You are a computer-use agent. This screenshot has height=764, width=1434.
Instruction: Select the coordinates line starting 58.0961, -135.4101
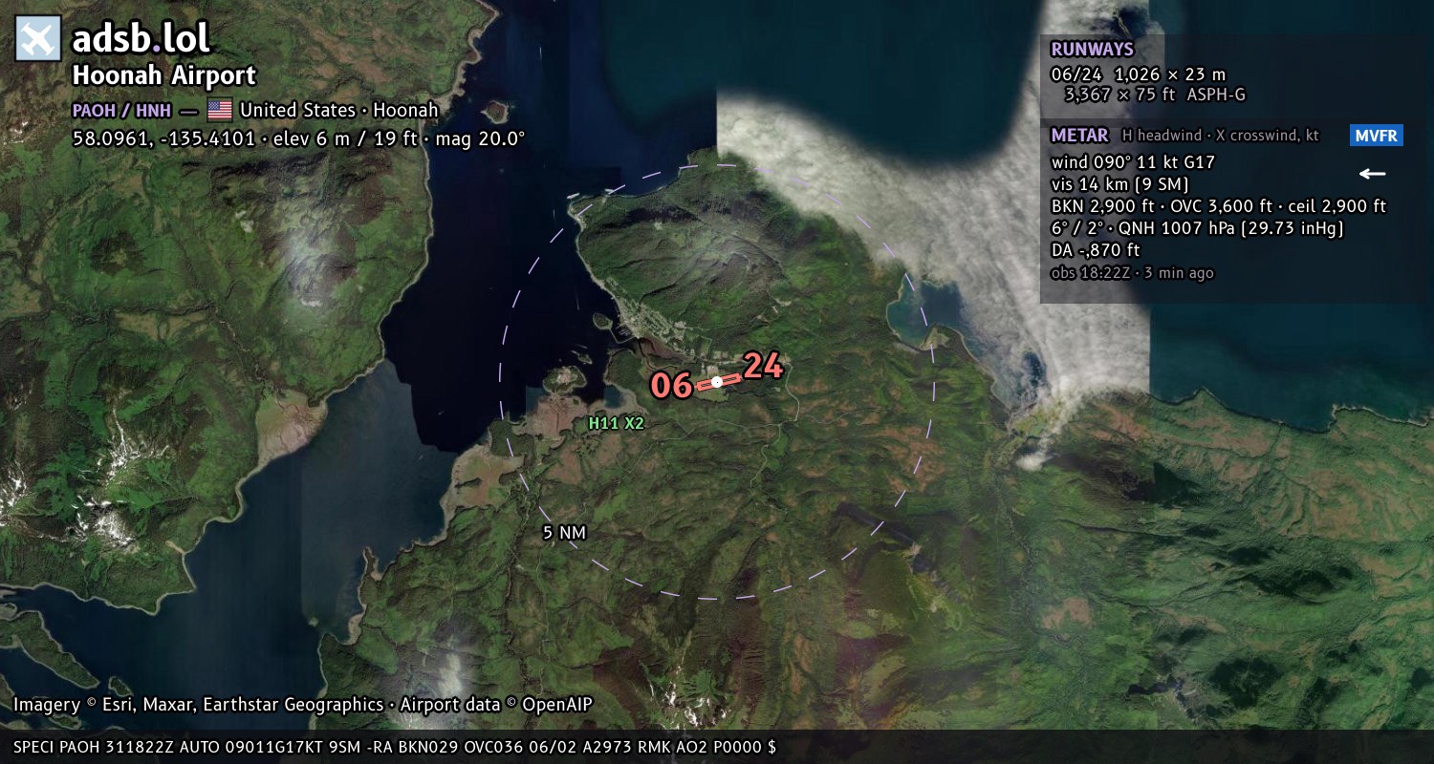click(298, 138)
